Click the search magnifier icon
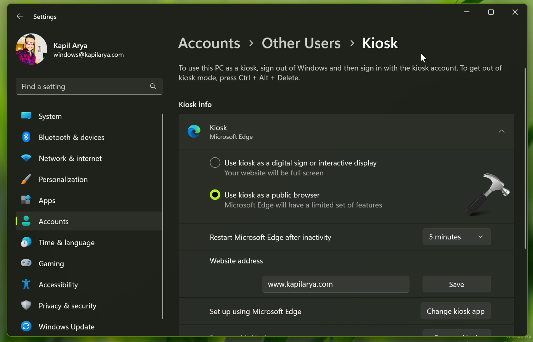 [x=153, y=87]
